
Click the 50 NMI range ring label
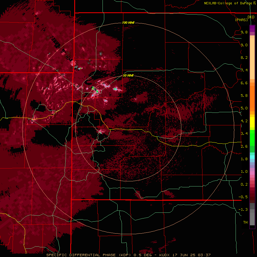click(x=128, y=75)
